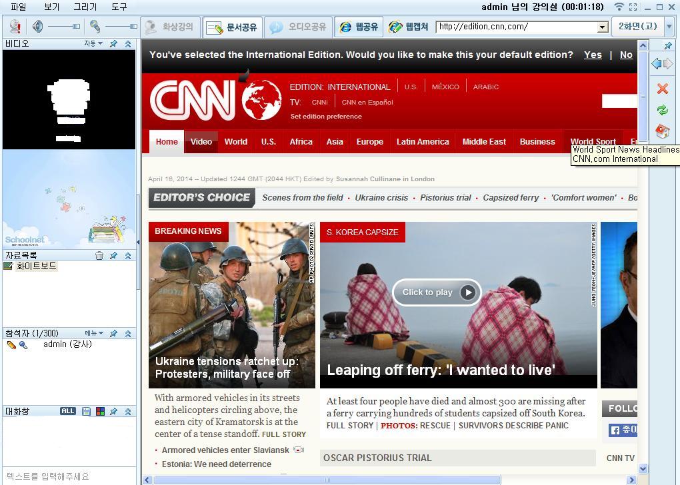Pin the 비디오 video panel
Viewport: 680px width, 485px height.
point(113,44)
